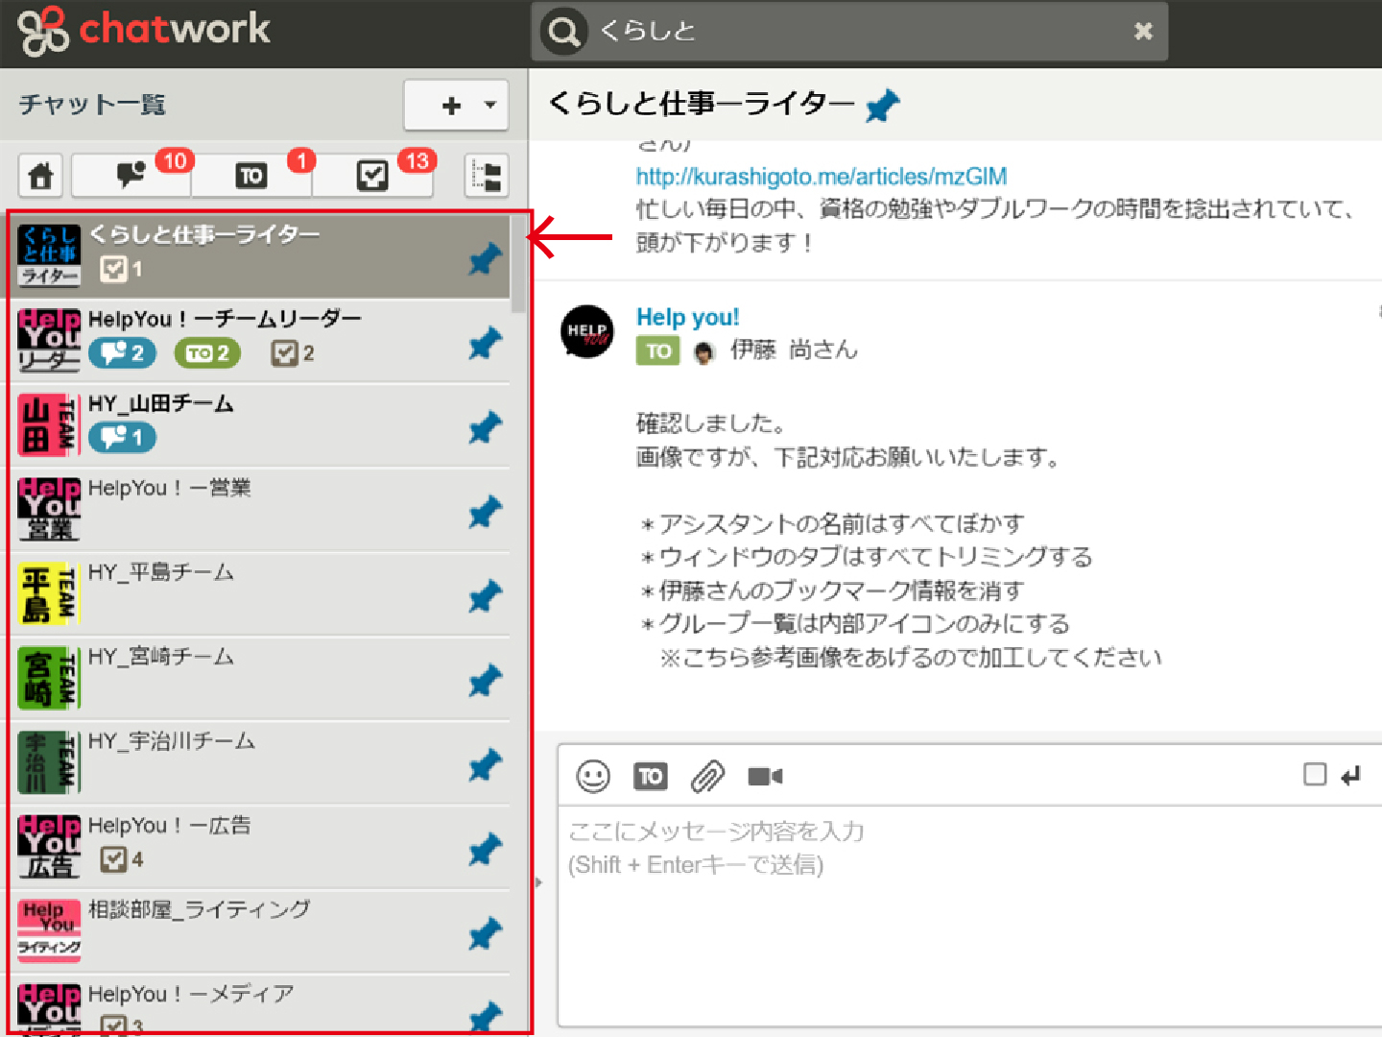This screenshot has height=1037, width=1382.
Task: Open the category list icon
Action: coord(487,176)
